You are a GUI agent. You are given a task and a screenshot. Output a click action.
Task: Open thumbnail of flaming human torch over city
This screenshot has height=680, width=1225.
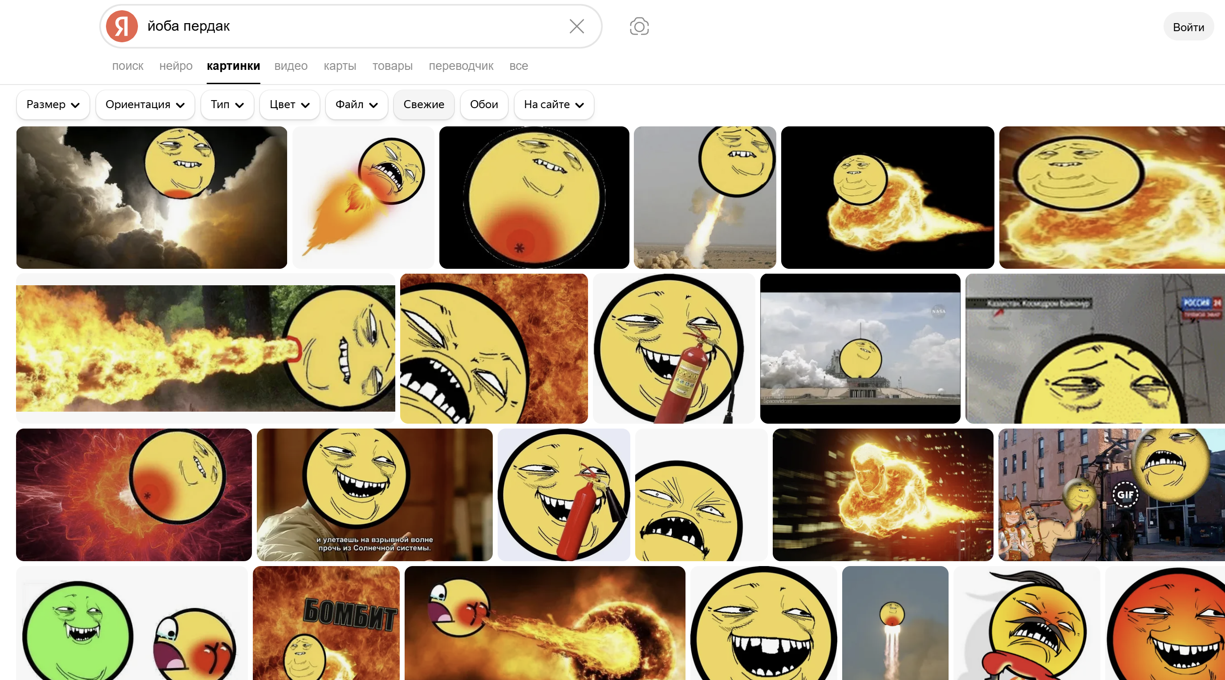[883, 494]
